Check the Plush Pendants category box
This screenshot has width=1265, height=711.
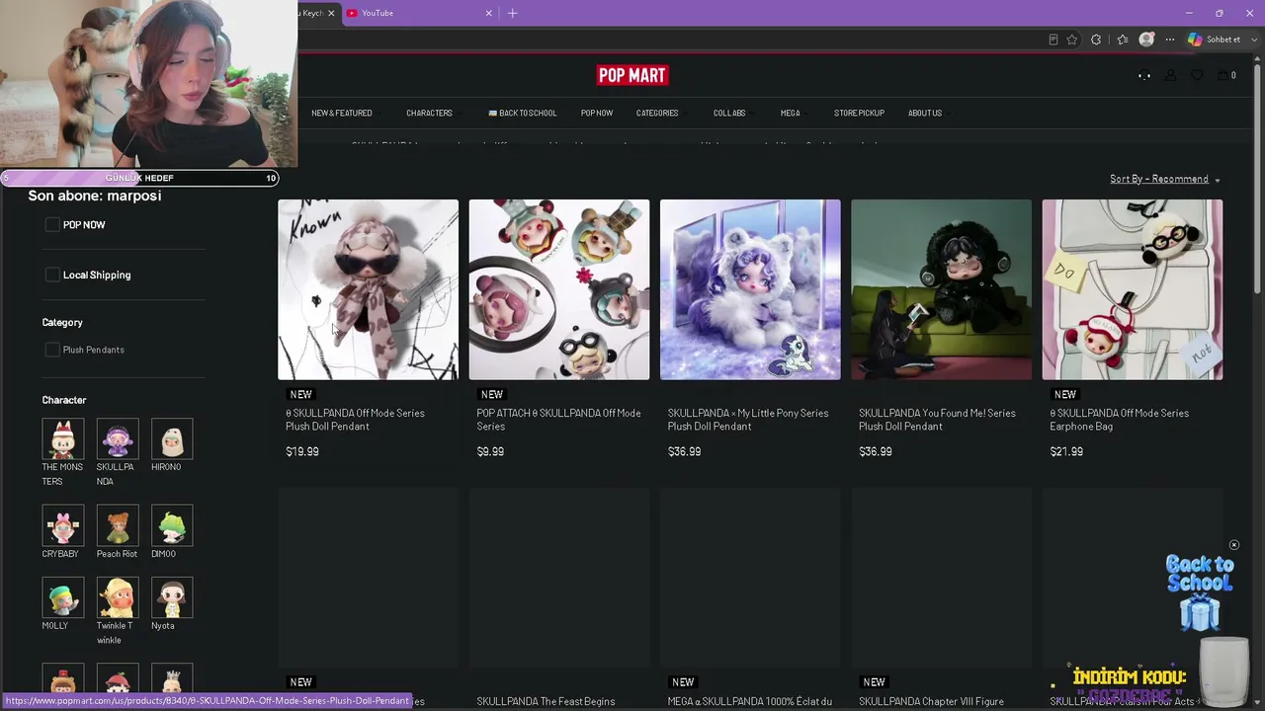(52, 350)
